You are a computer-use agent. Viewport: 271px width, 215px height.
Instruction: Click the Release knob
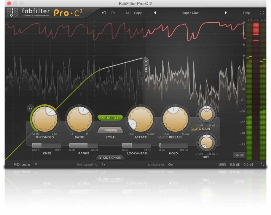[176, 119]
